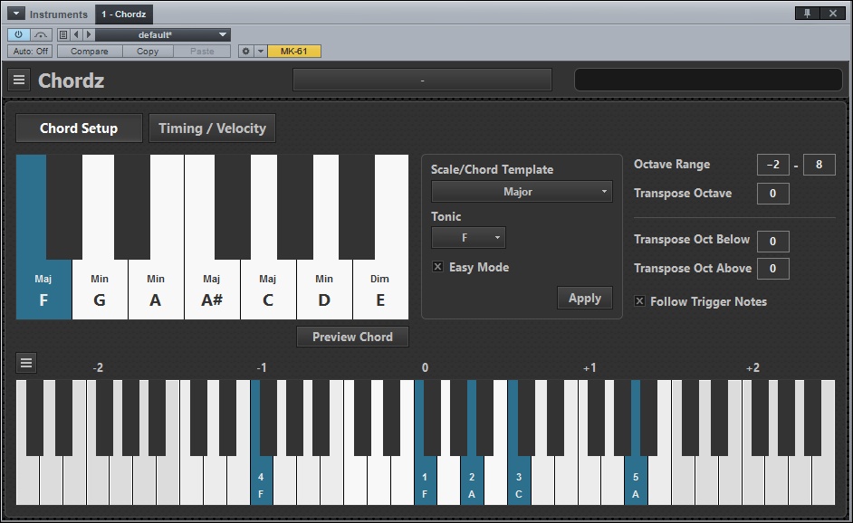Click the Instruments label
The width and height of the screenshot is (853, 523).
(x=58, y=14)
